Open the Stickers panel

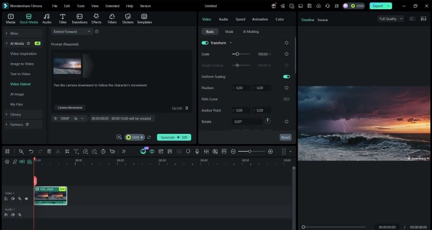(x=128, y=19)
